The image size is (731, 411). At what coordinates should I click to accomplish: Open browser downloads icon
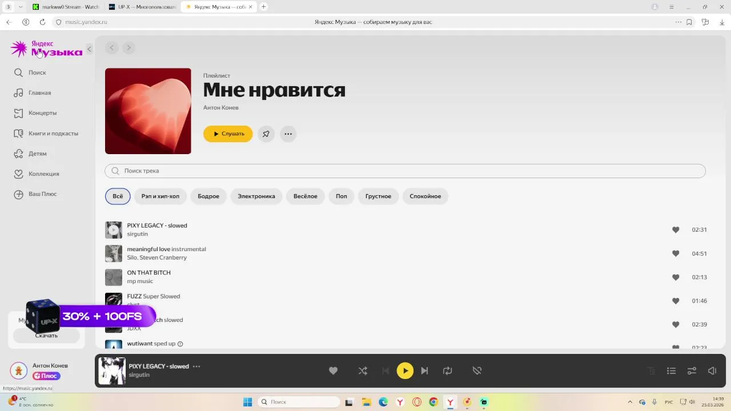(x=722, y=22)
